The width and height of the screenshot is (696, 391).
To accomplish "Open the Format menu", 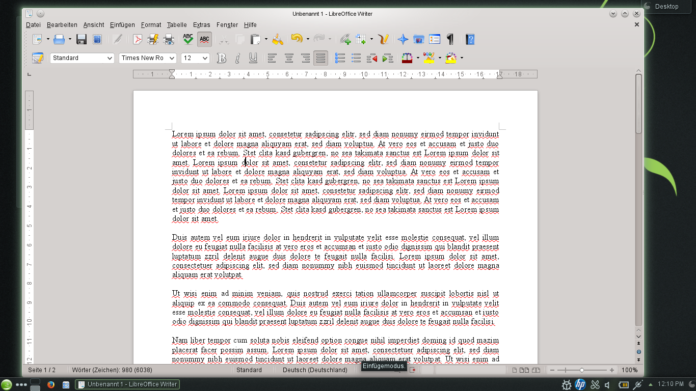I will pyautogui.click(x=151, y=24).
